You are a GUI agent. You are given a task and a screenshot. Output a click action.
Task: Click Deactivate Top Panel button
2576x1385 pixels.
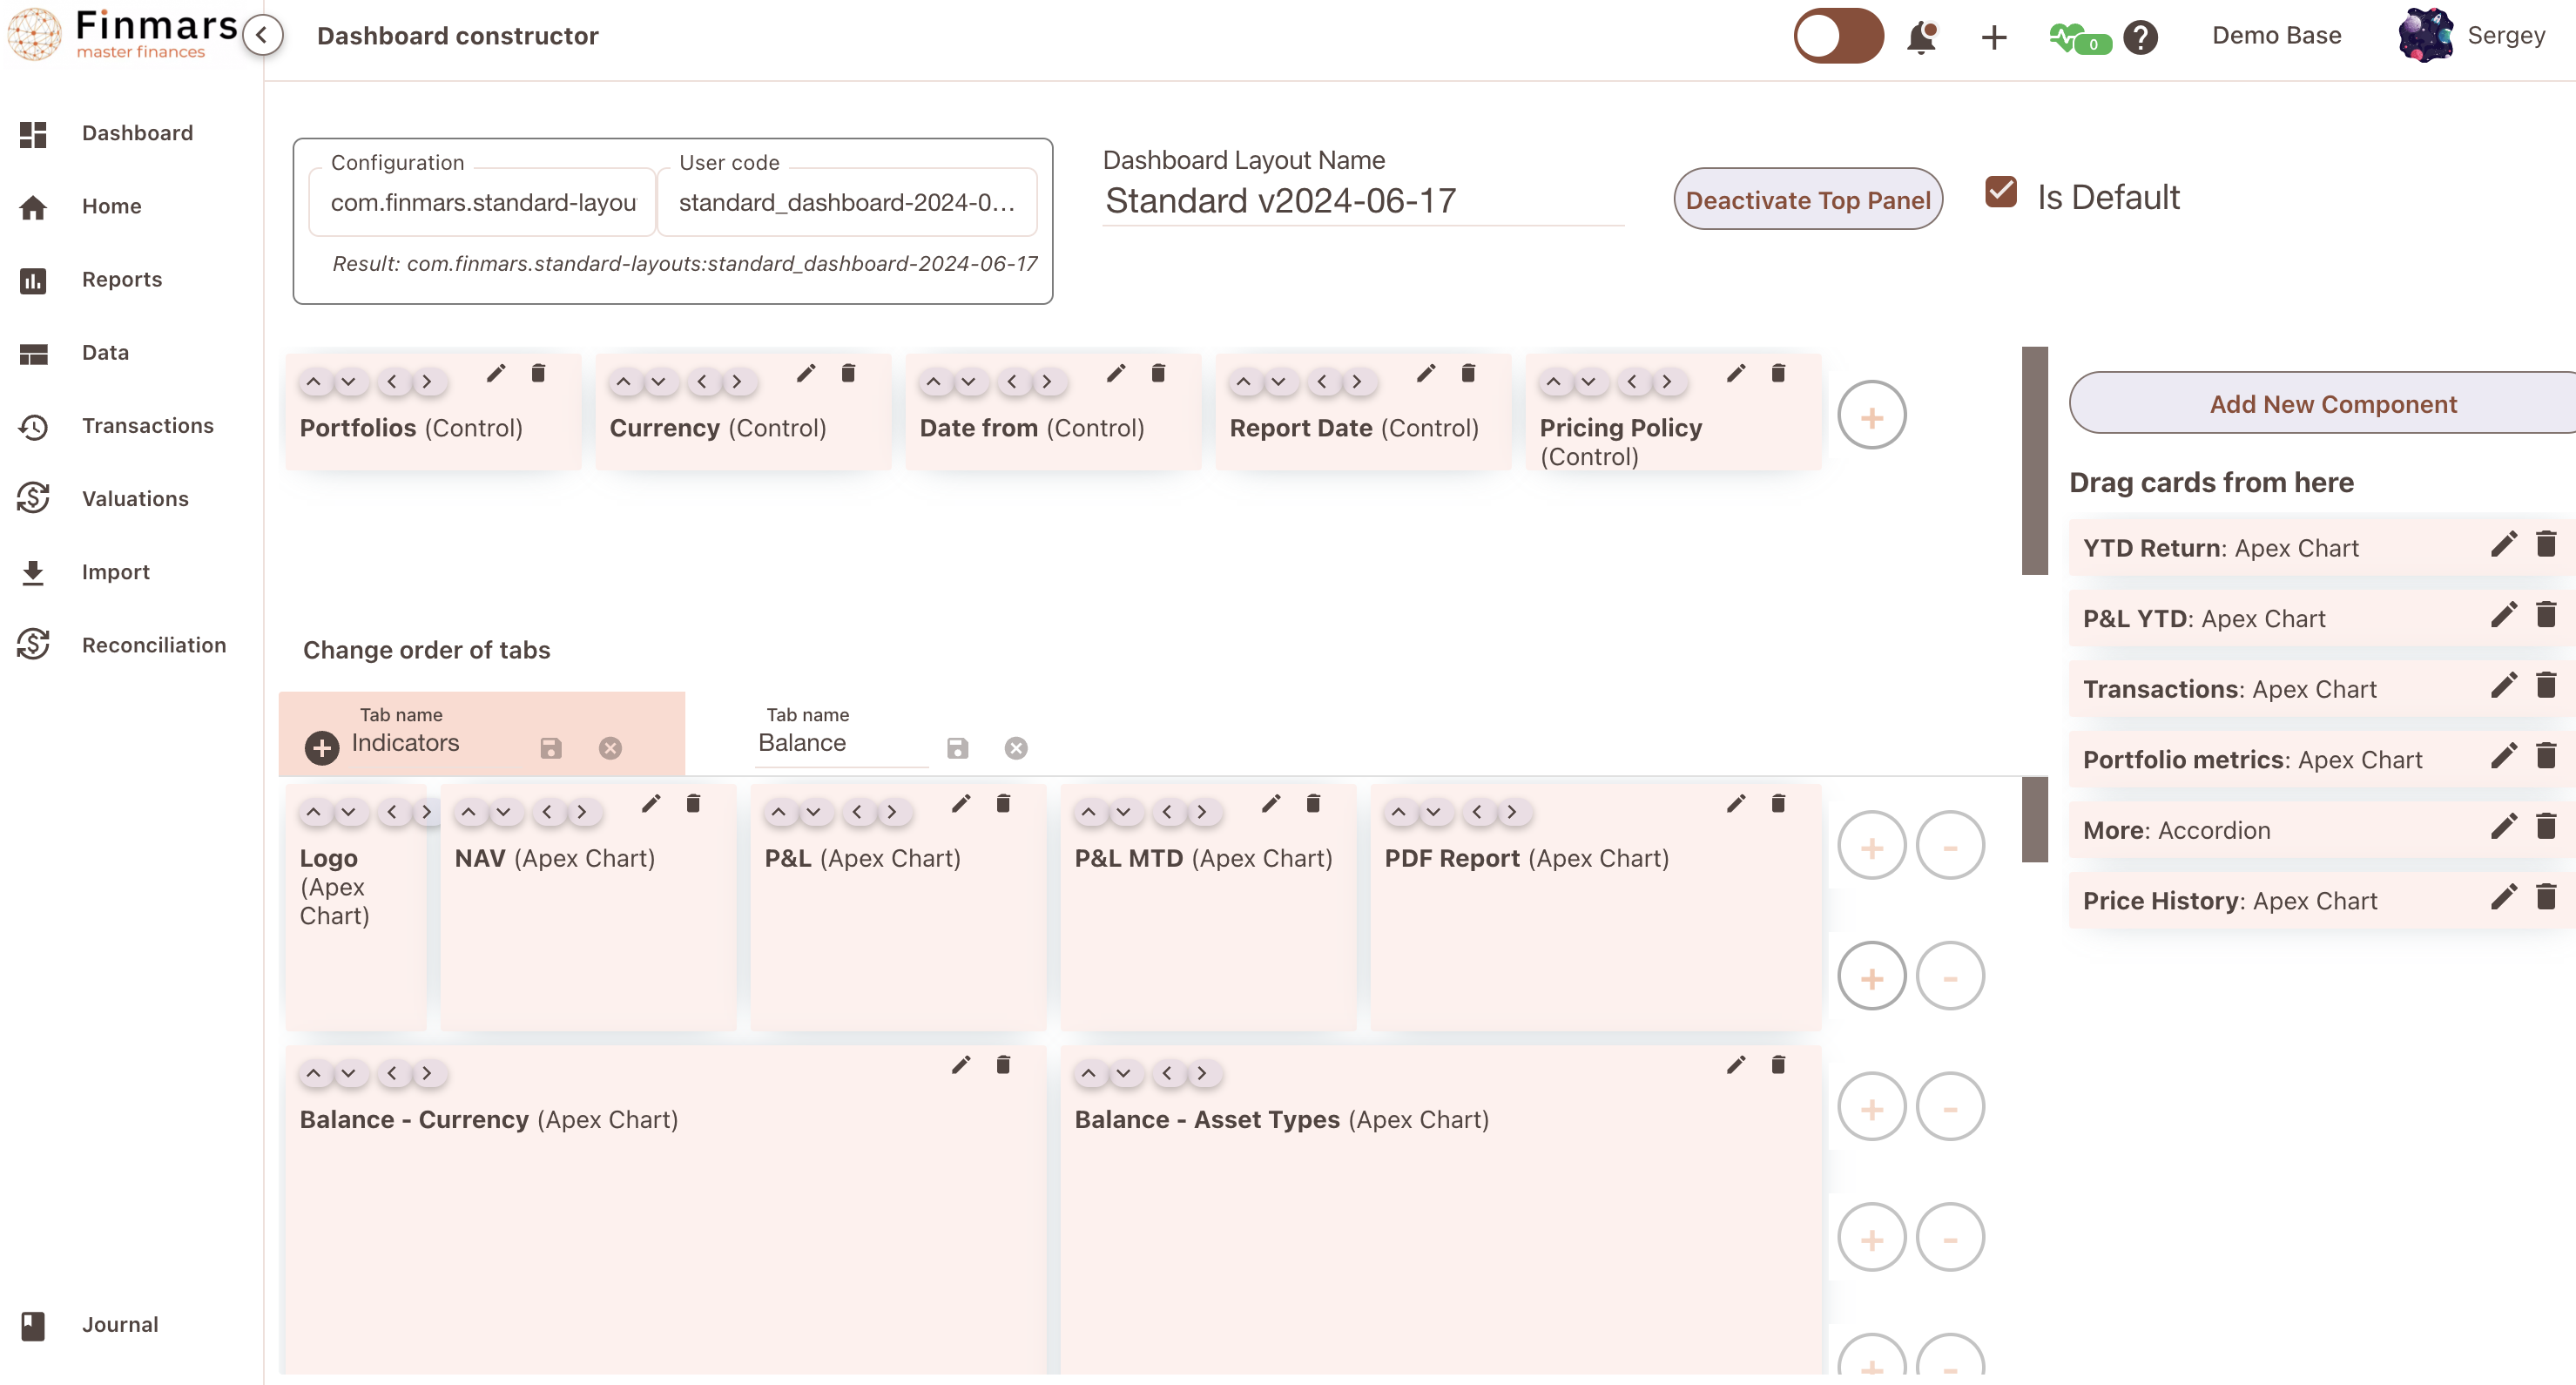[1808, 200]
